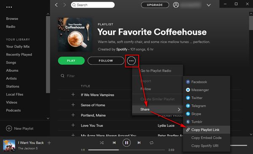Open Your Daily Mix

(x=18, y=47)
